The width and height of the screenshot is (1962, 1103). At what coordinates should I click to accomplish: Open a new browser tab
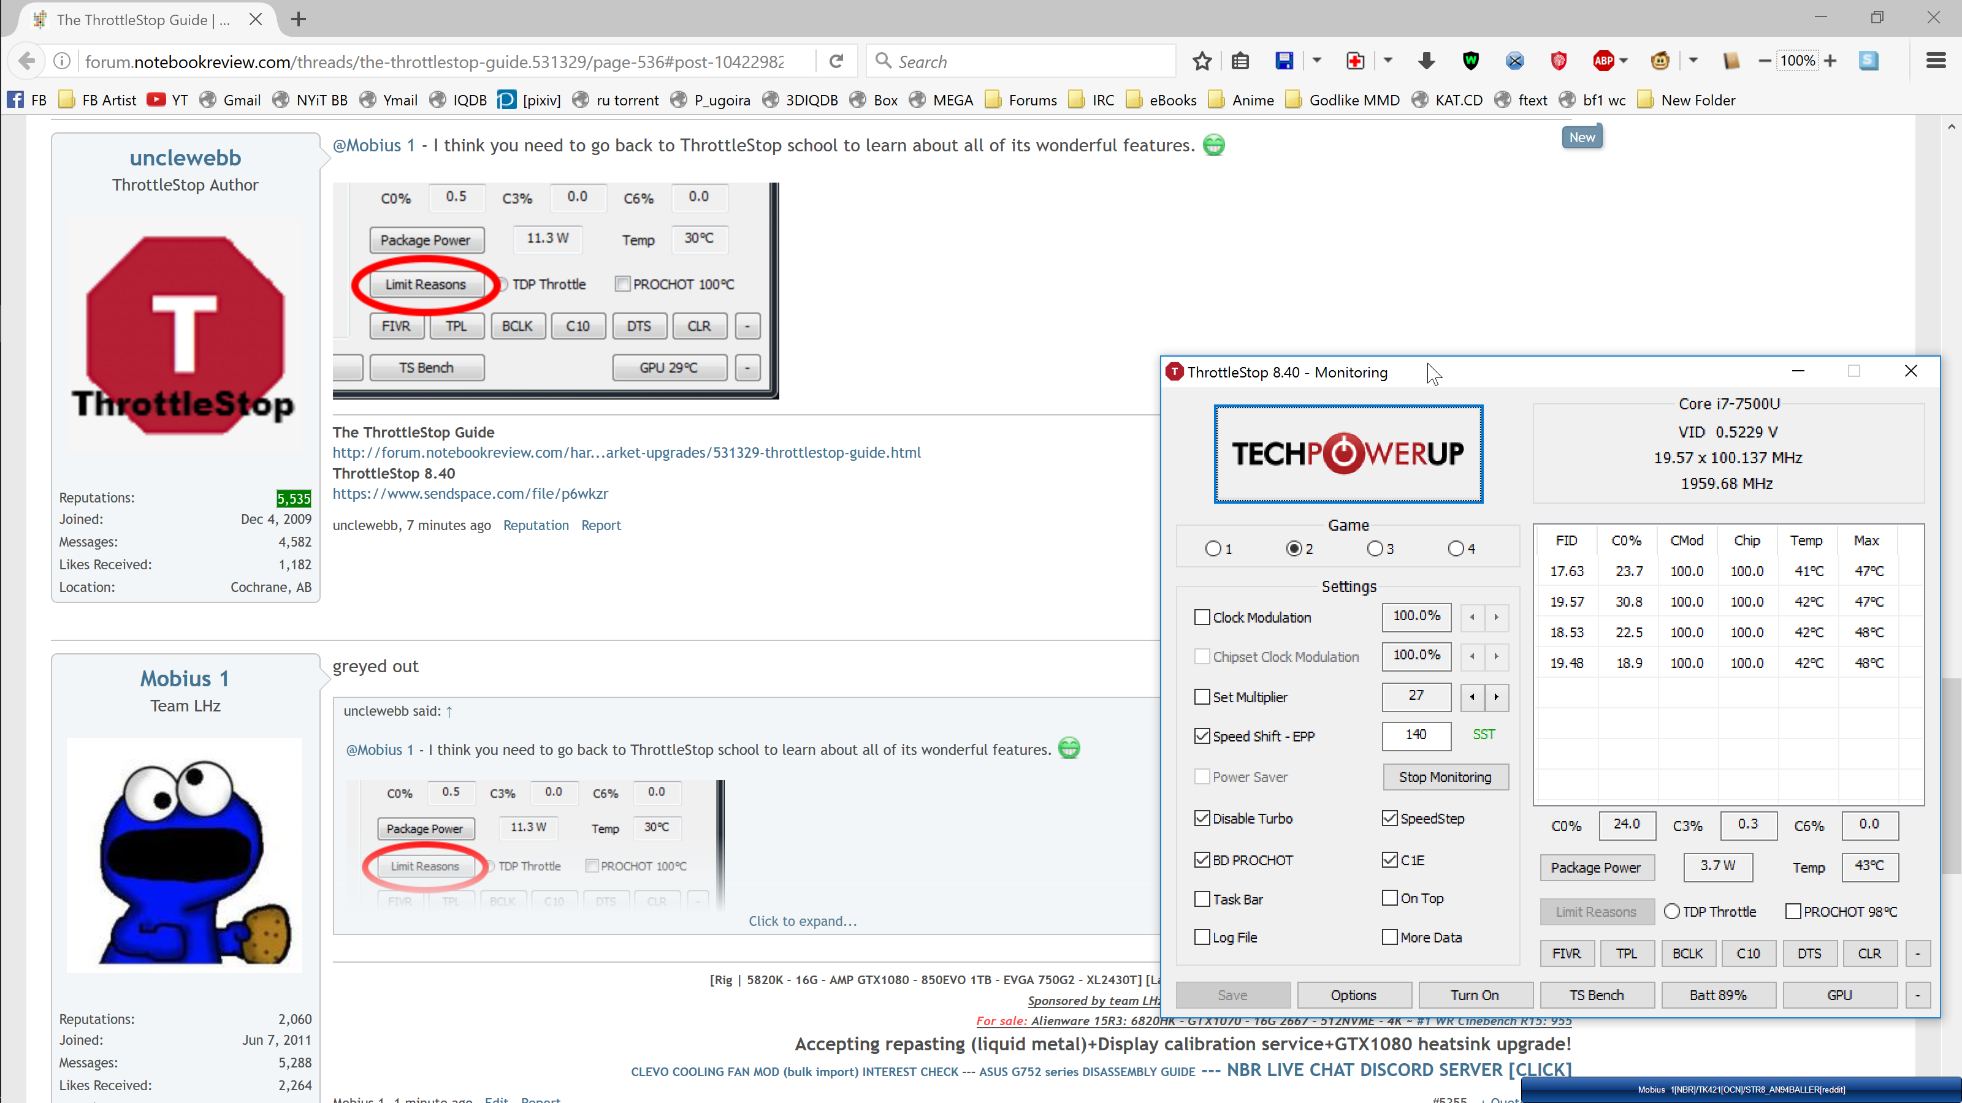click(x=299, y=20)
